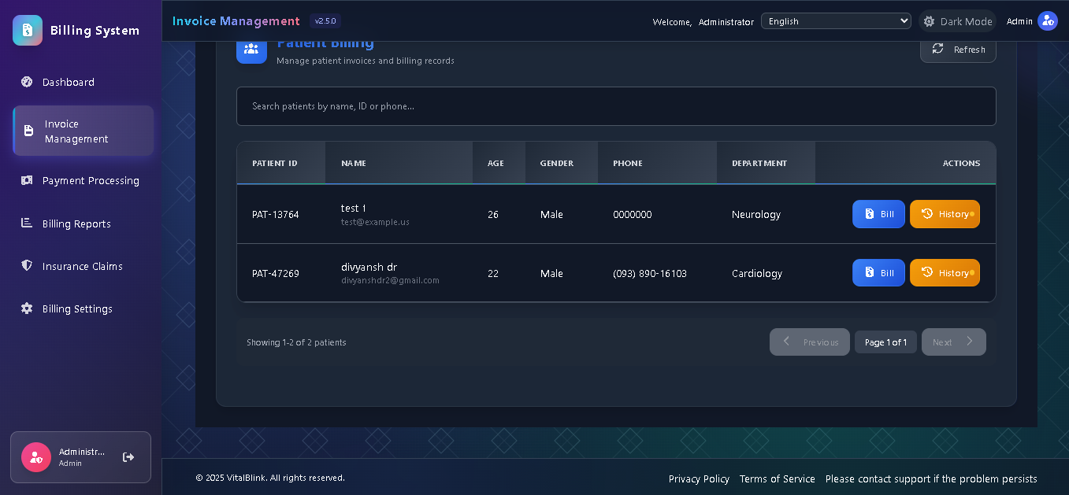Viewport: 1069px width, 495px height.
Task: Open the English language dropdown
Action: (x=835, y=20)
